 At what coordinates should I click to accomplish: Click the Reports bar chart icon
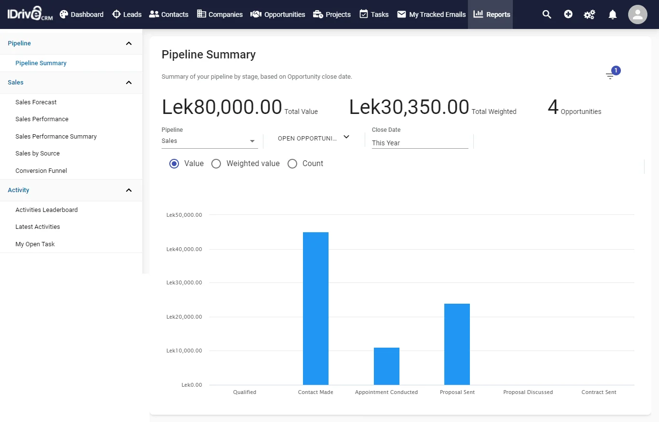pos(478,14)
